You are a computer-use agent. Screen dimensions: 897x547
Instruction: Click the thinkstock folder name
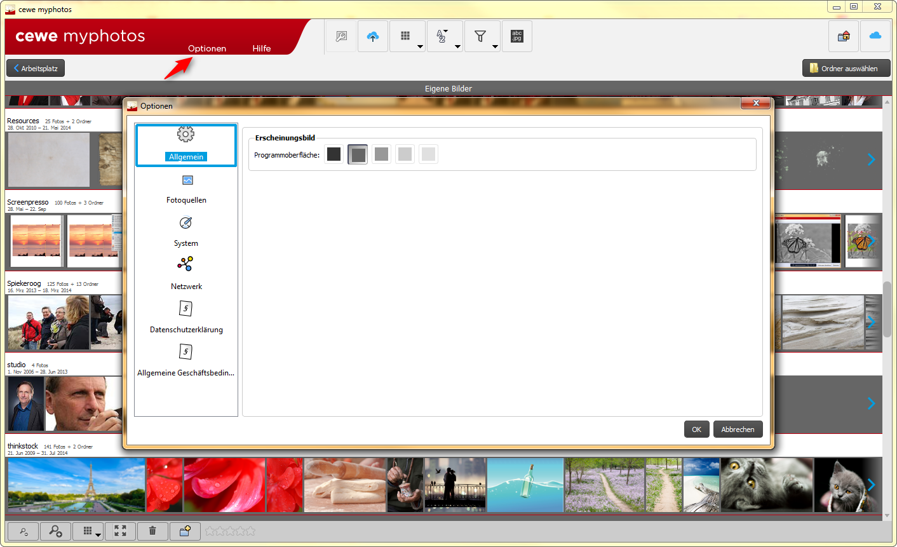click(23, 446)
